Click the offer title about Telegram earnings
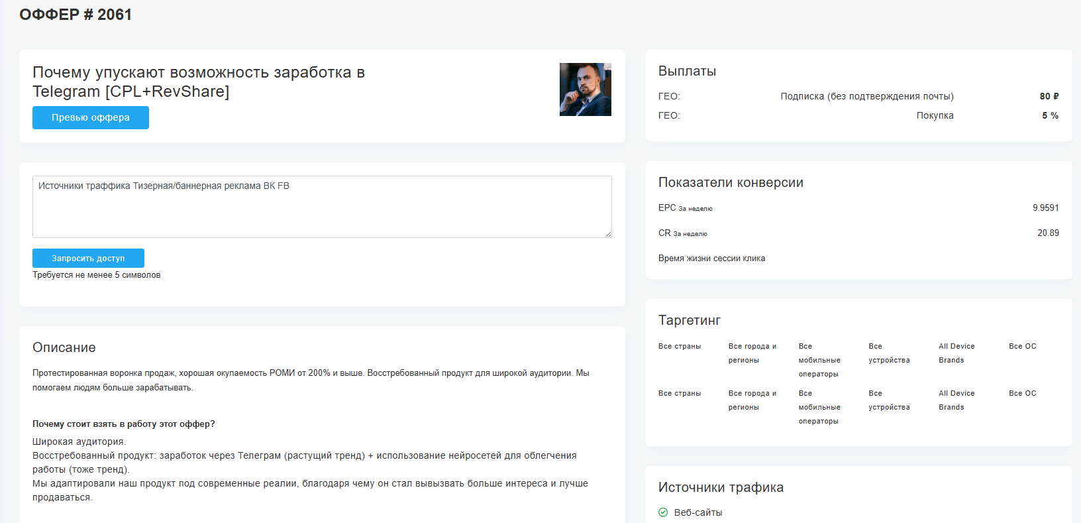The width and height of the screenshot is (1081, 523). (x=199, y=82)
